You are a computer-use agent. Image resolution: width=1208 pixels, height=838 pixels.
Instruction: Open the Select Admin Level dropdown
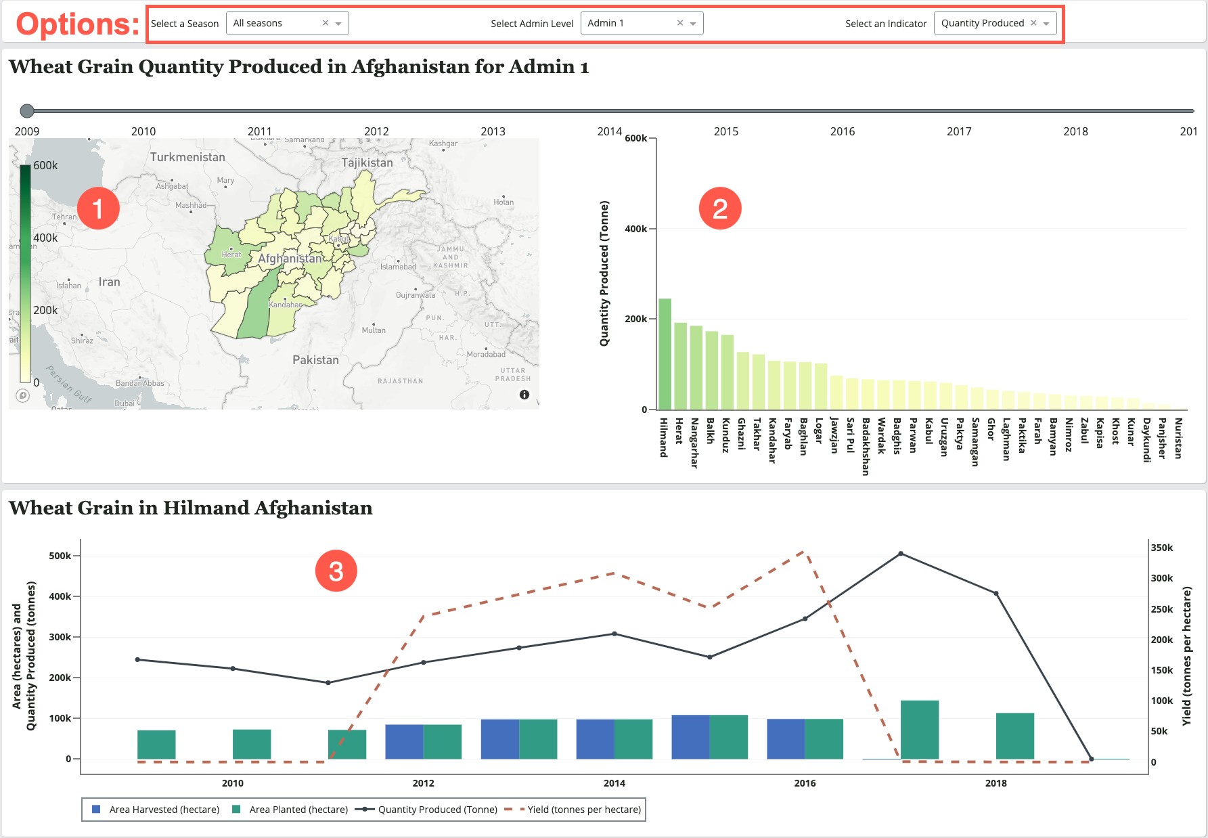[694, 22]
